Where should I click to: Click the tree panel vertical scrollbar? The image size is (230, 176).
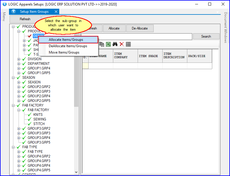point(76,87)
